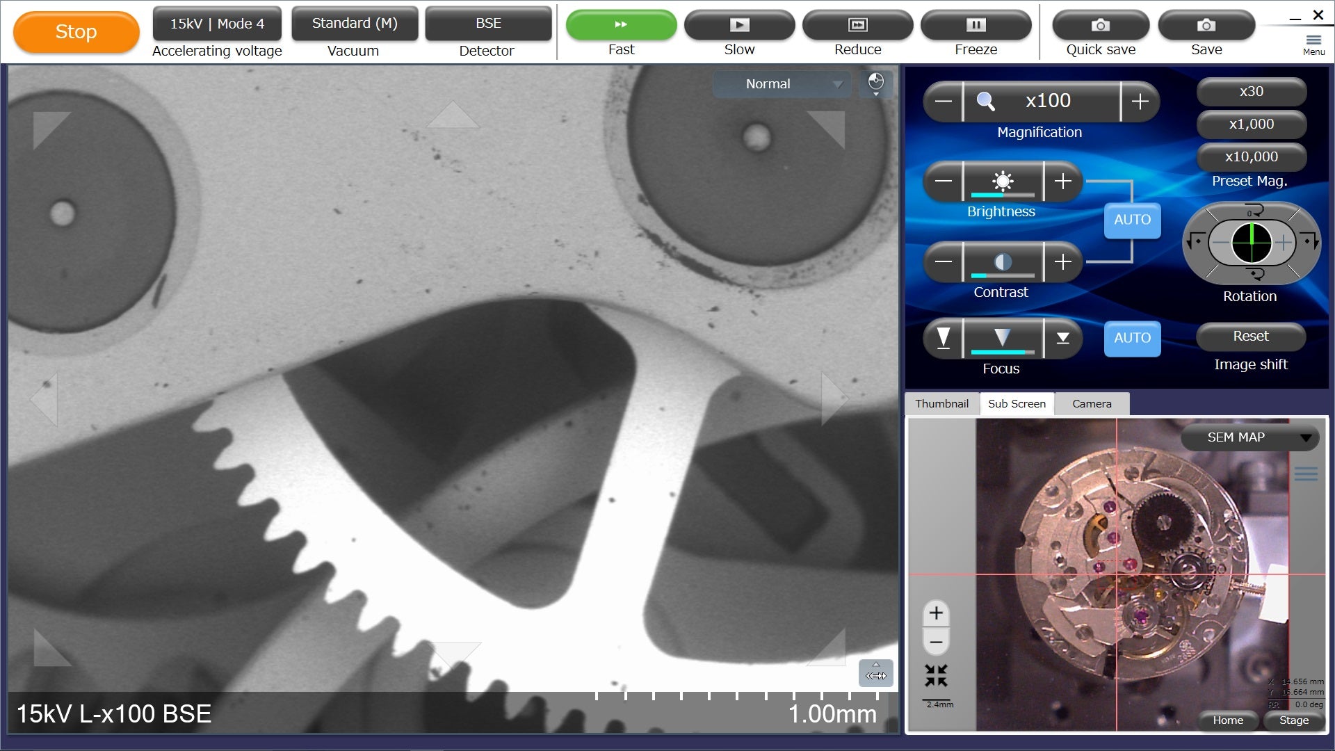The width and height of the screenshot is (1335, 751).
Task: Enable AUTO focus
Action: click(1131, 339)
